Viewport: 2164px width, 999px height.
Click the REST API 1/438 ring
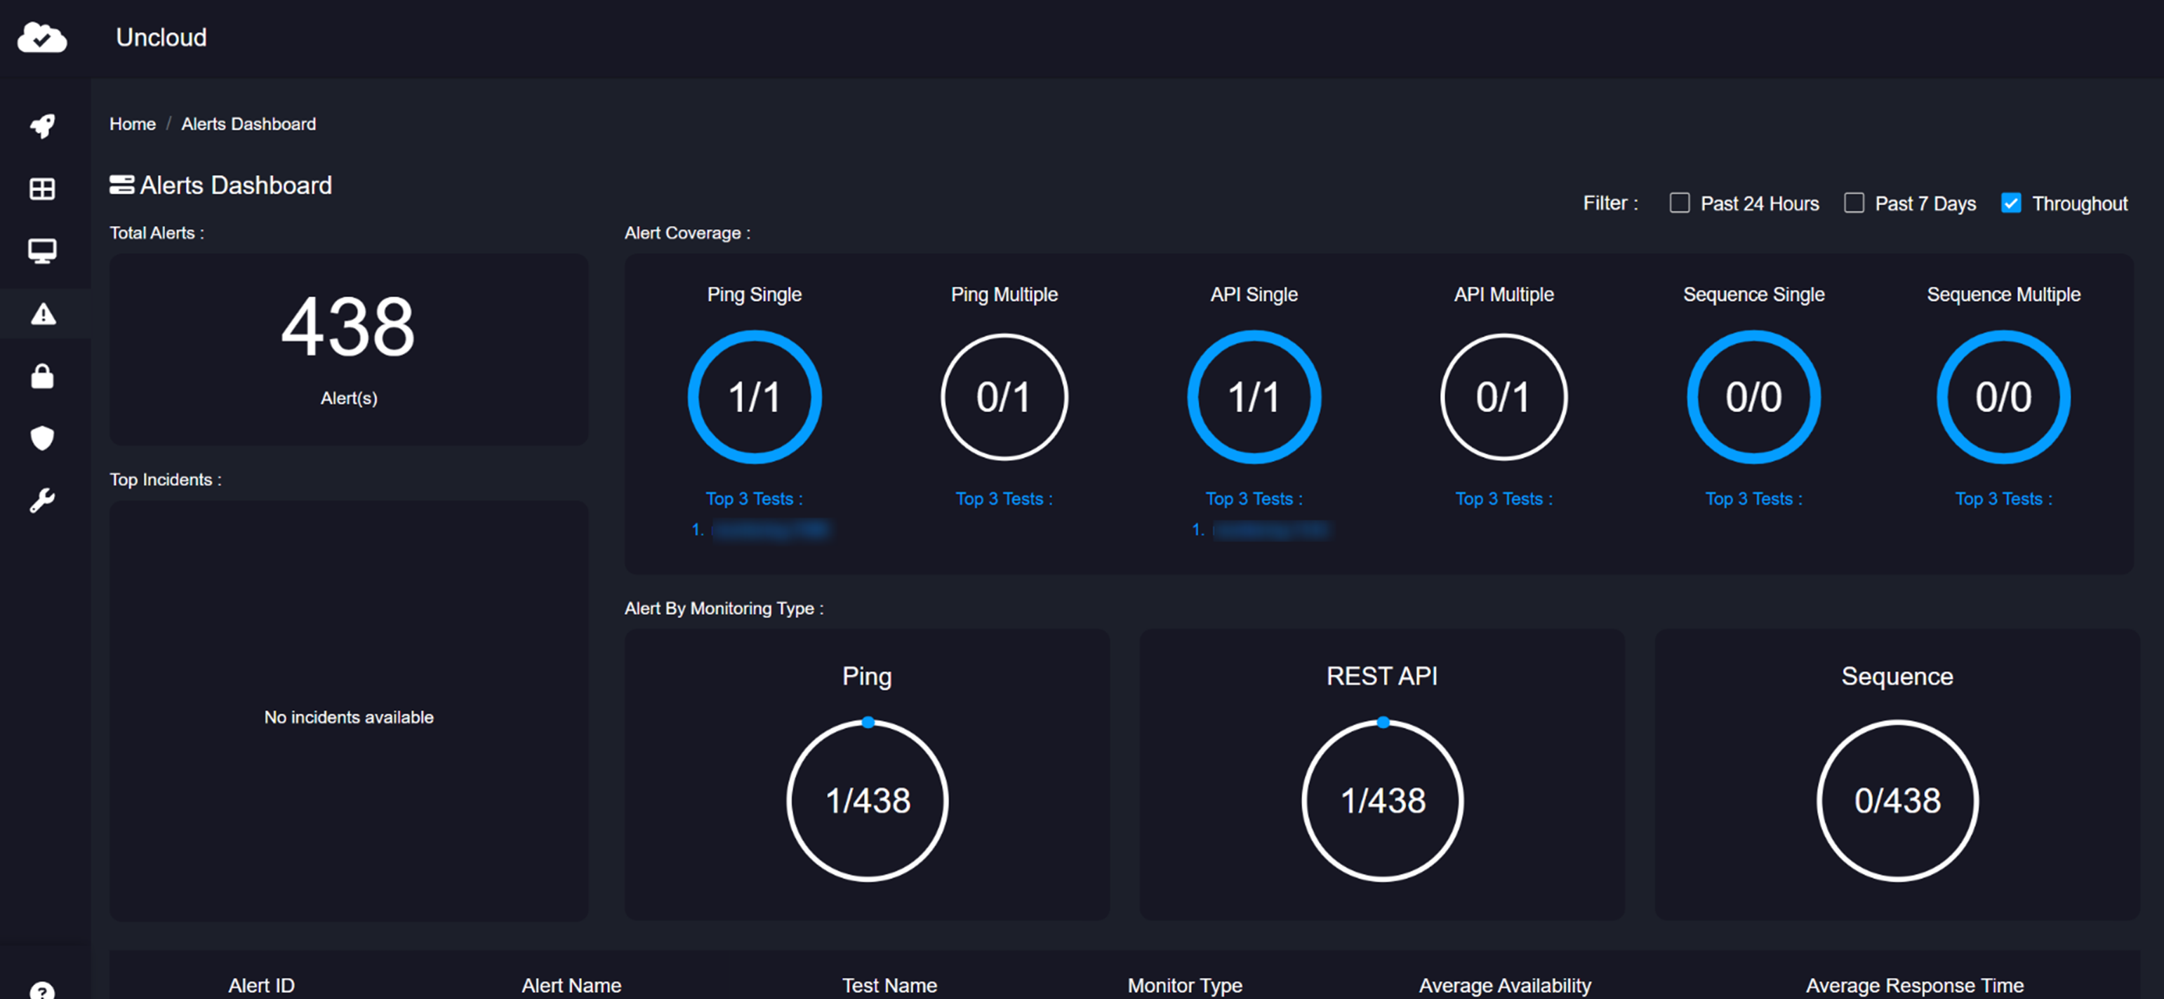[x=1383, y=801]
